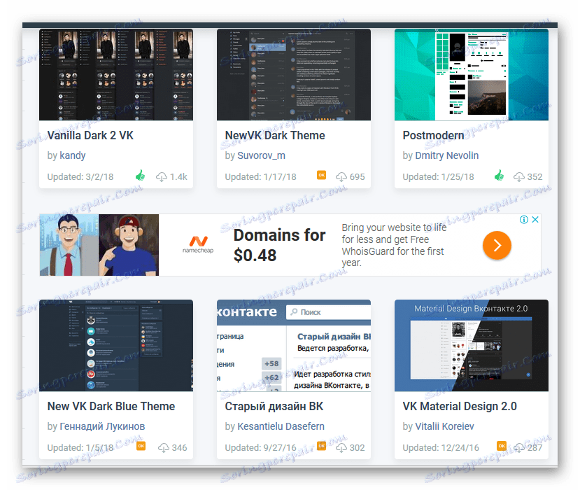Viewport: 580px width, 490px height.
Task: Visit author Геннадий Лукинов's profile
Action: coord(102,426)
